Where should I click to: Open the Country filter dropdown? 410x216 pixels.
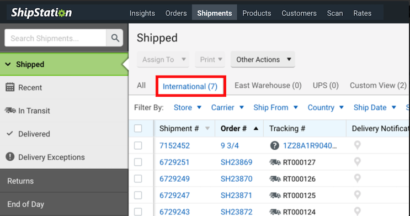(326, 107)
